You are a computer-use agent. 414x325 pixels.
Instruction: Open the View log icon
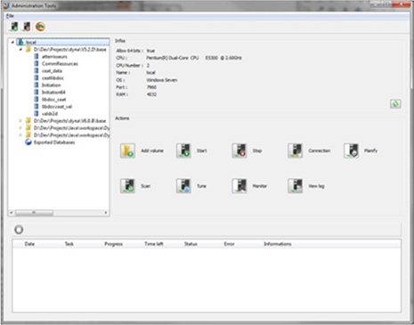[295, 186]
